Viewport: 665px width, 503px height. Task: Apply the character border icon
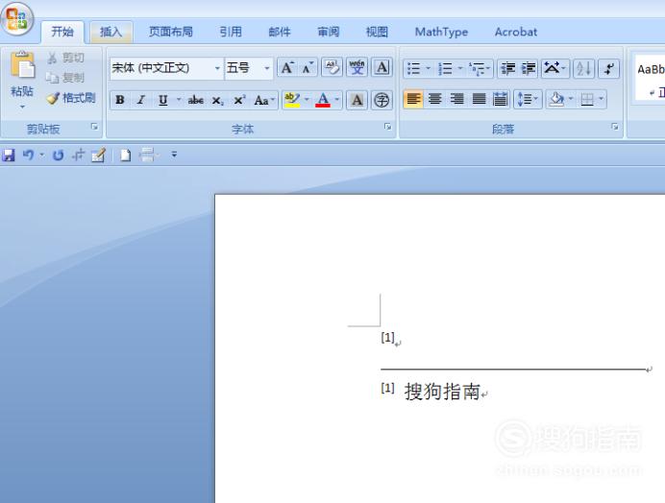coord(382,68)
